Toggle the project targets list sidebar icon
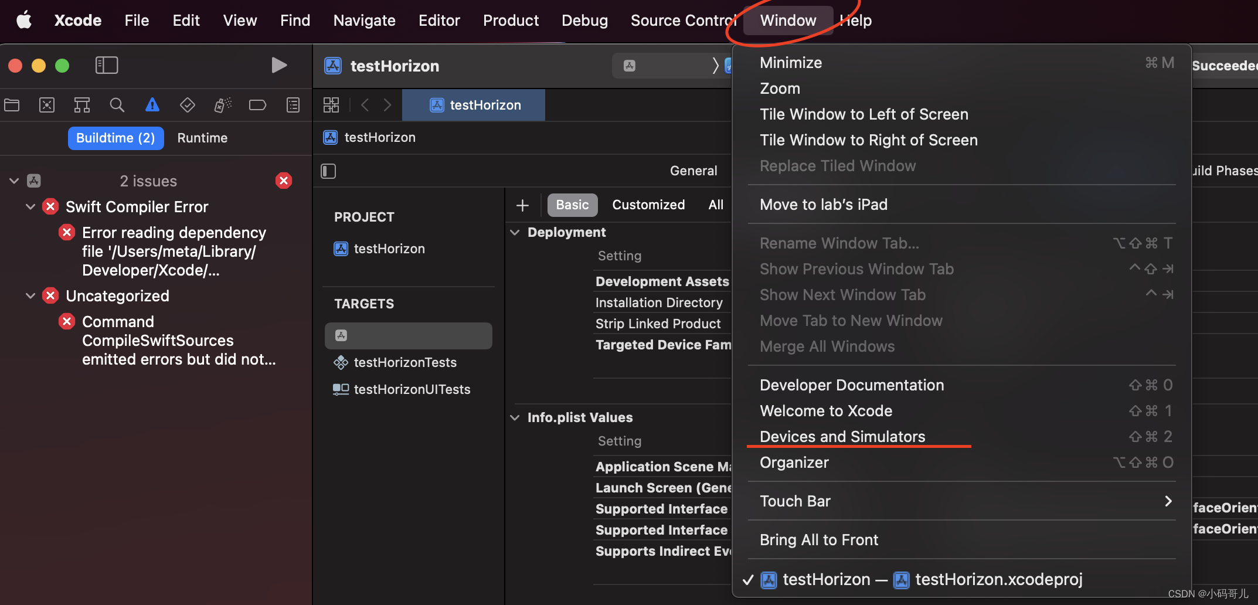The image size is (1258, 605). [x=328, y=171]
